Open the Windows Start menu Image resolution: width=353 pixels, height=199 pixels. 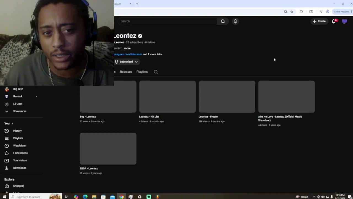[4, 197]
